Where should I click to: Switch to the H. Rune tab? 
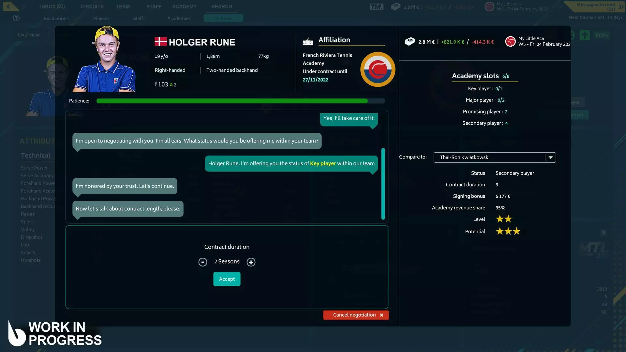pyautogui.click(x=223, y=18)
